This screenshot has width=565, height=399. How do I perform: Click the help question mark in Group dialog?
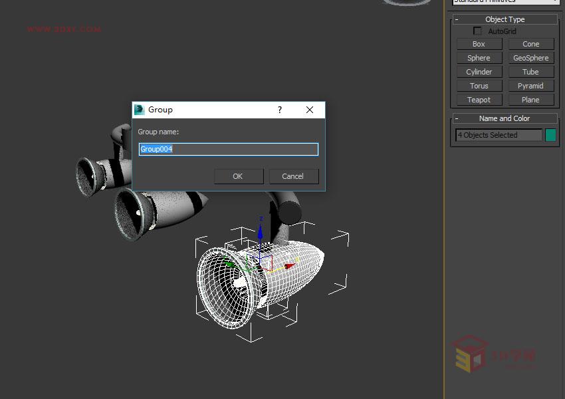point(279,110)
